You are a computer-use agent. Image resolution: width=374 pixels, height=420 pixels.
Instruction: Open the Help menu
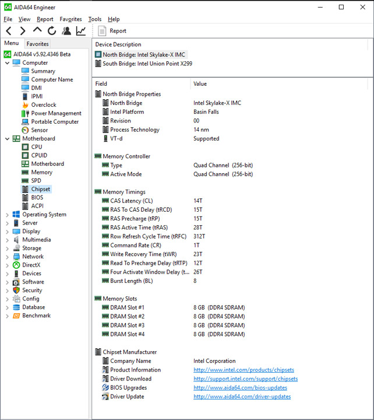pos(114,19)
